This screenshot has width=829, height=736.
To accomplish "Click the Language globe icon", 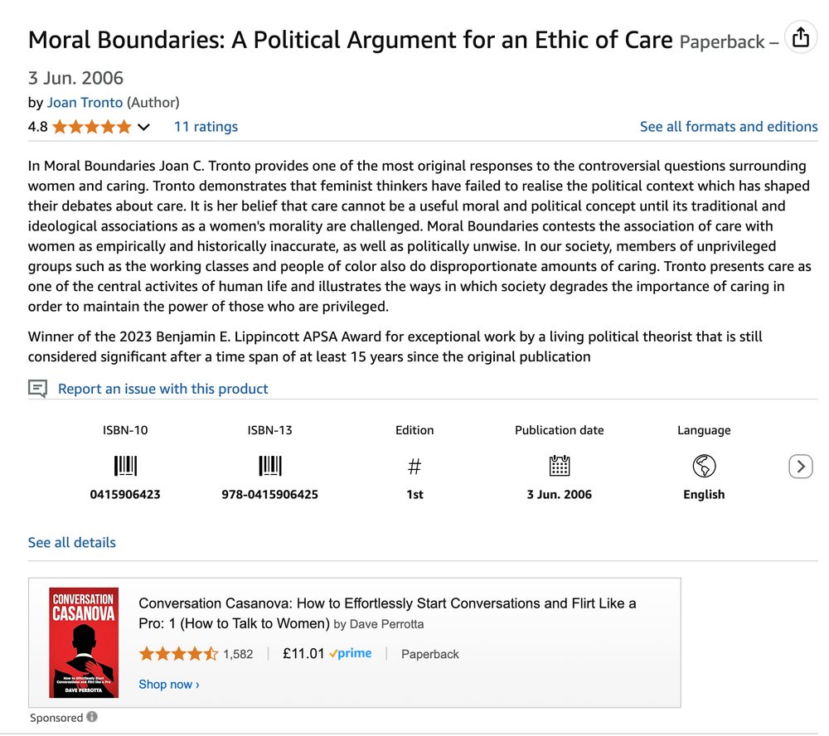I will coord(703,466).
